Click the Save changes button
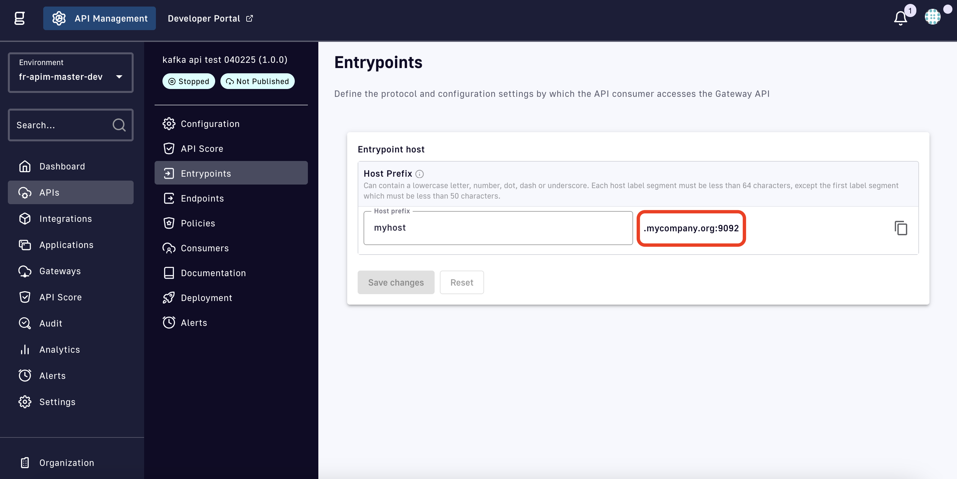 (396, 282)
